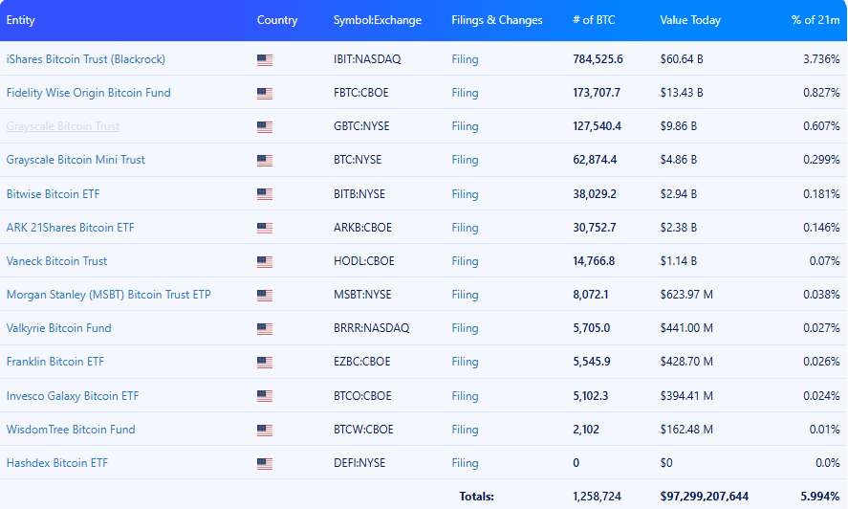Screen dimensions: 848x509
Task: Open Bitwise Bitcoin ETF entity link
Action: (x=53, y=194)
